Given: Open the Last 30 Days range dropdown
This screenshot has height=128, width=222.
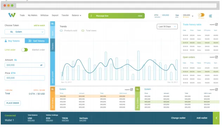Looking at the screenshot, I should click(167, 26).
